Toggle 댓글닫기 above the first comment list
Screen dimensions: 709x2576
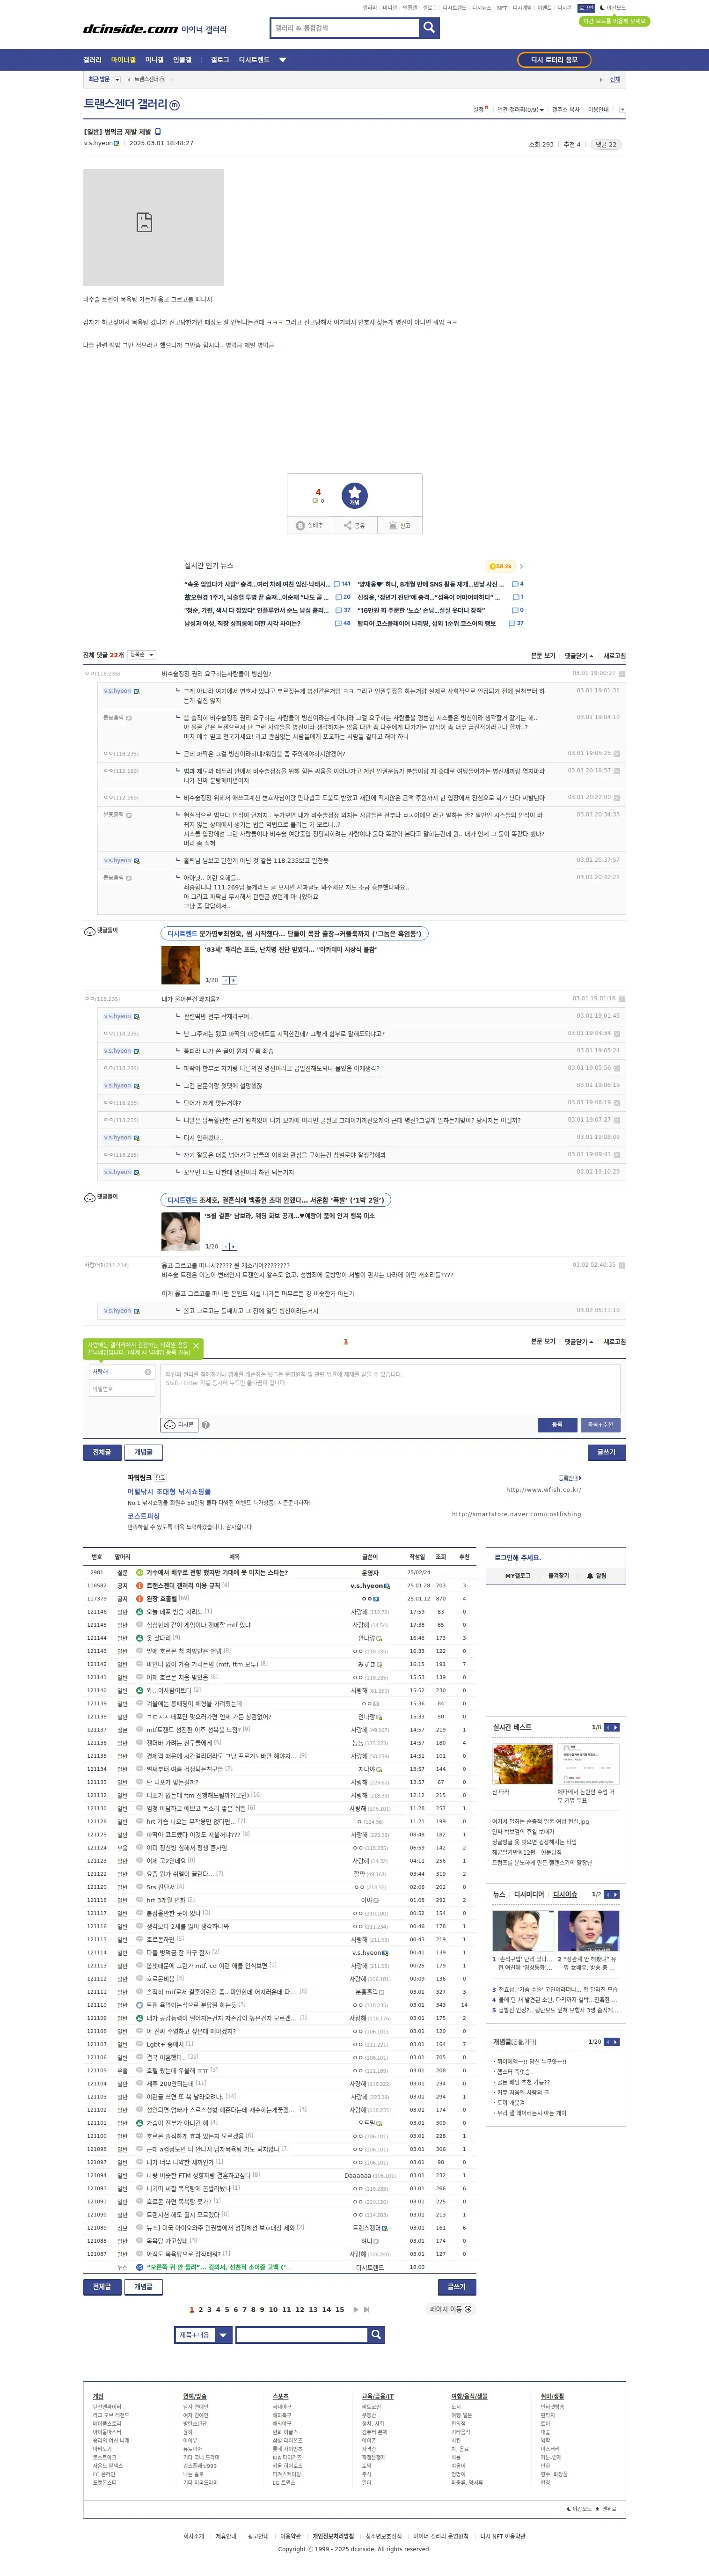(x=579, y=656)
